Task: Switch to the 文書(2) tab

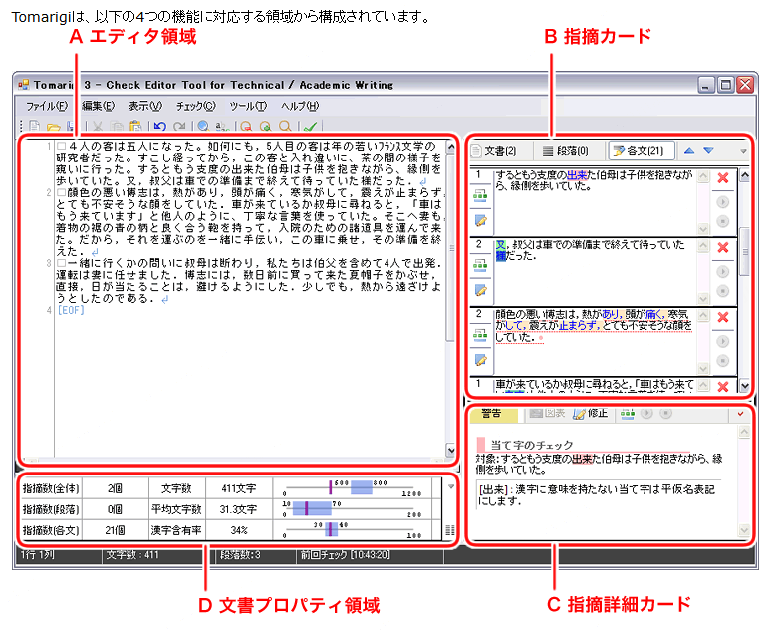Action: [x=494, y=151]
